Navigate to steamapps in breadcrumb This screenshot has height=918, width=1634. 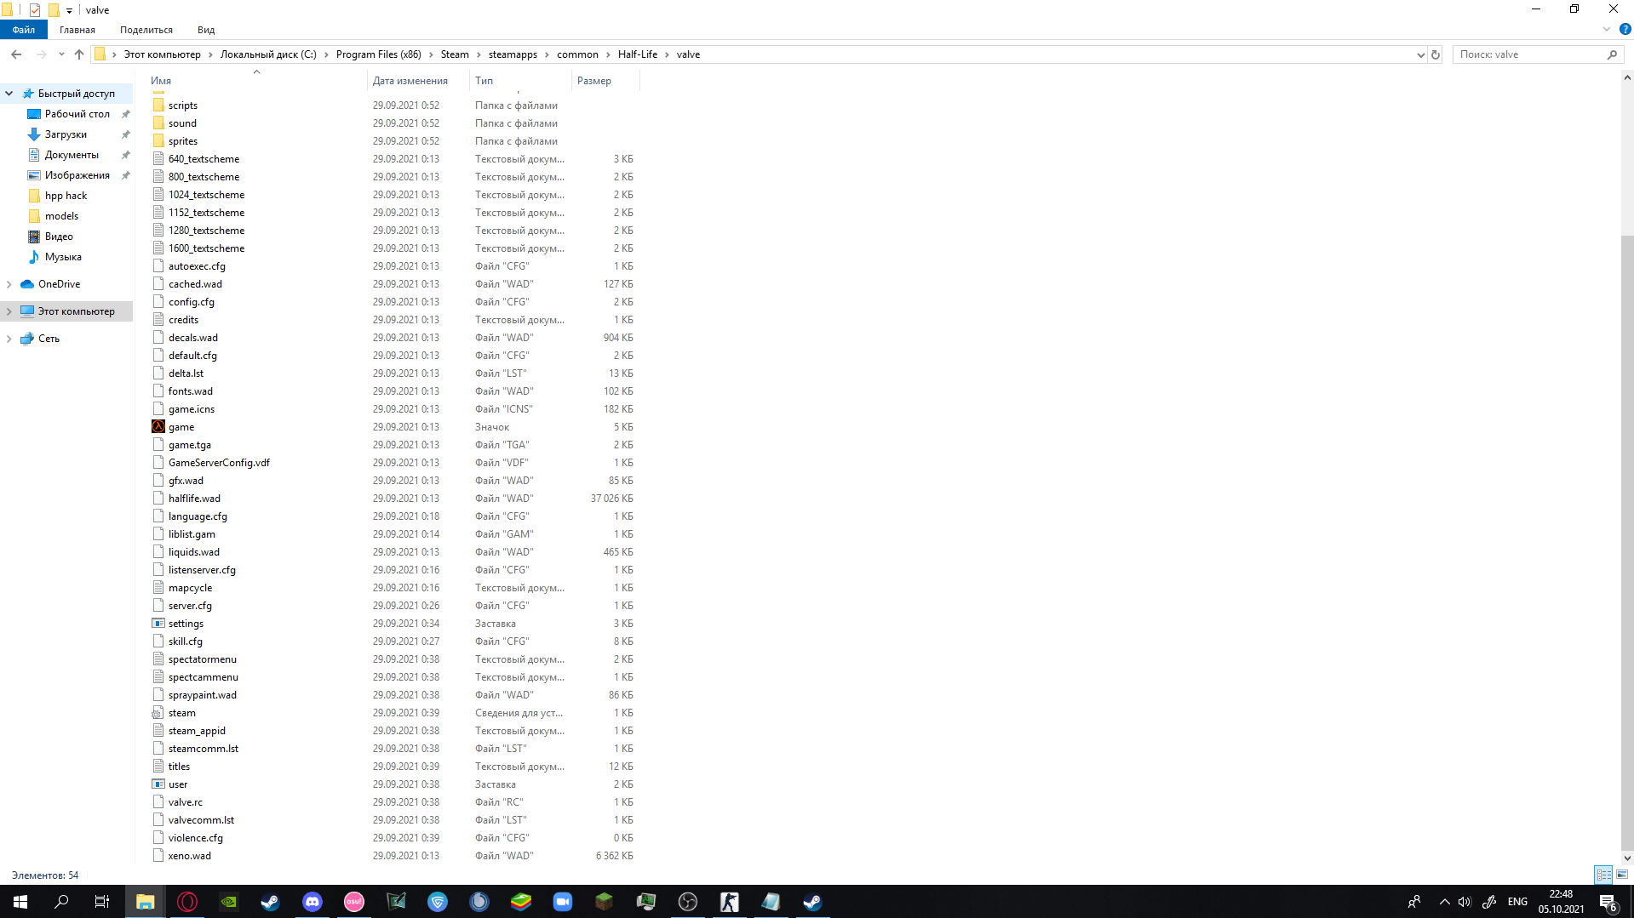pos(513,54)
